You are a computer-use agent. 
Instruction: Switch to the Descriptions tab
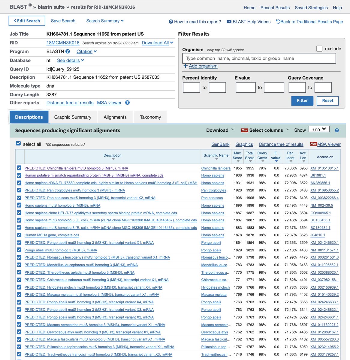pos(29,117)
